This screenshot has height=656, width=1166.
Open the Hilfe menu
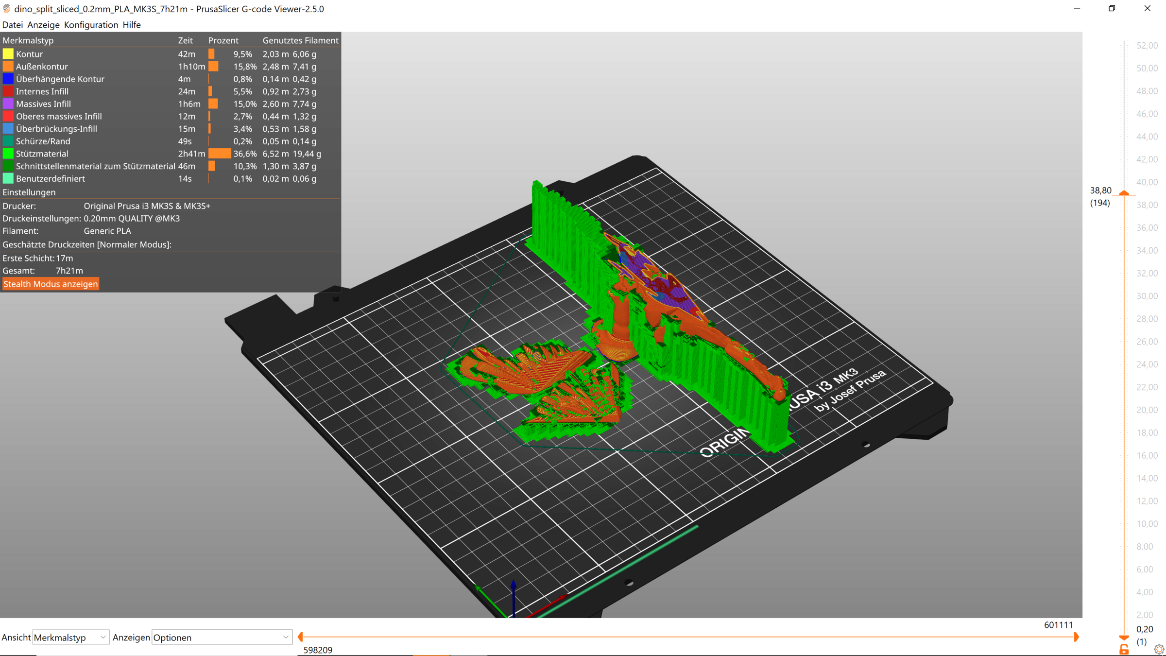[132, 25]
